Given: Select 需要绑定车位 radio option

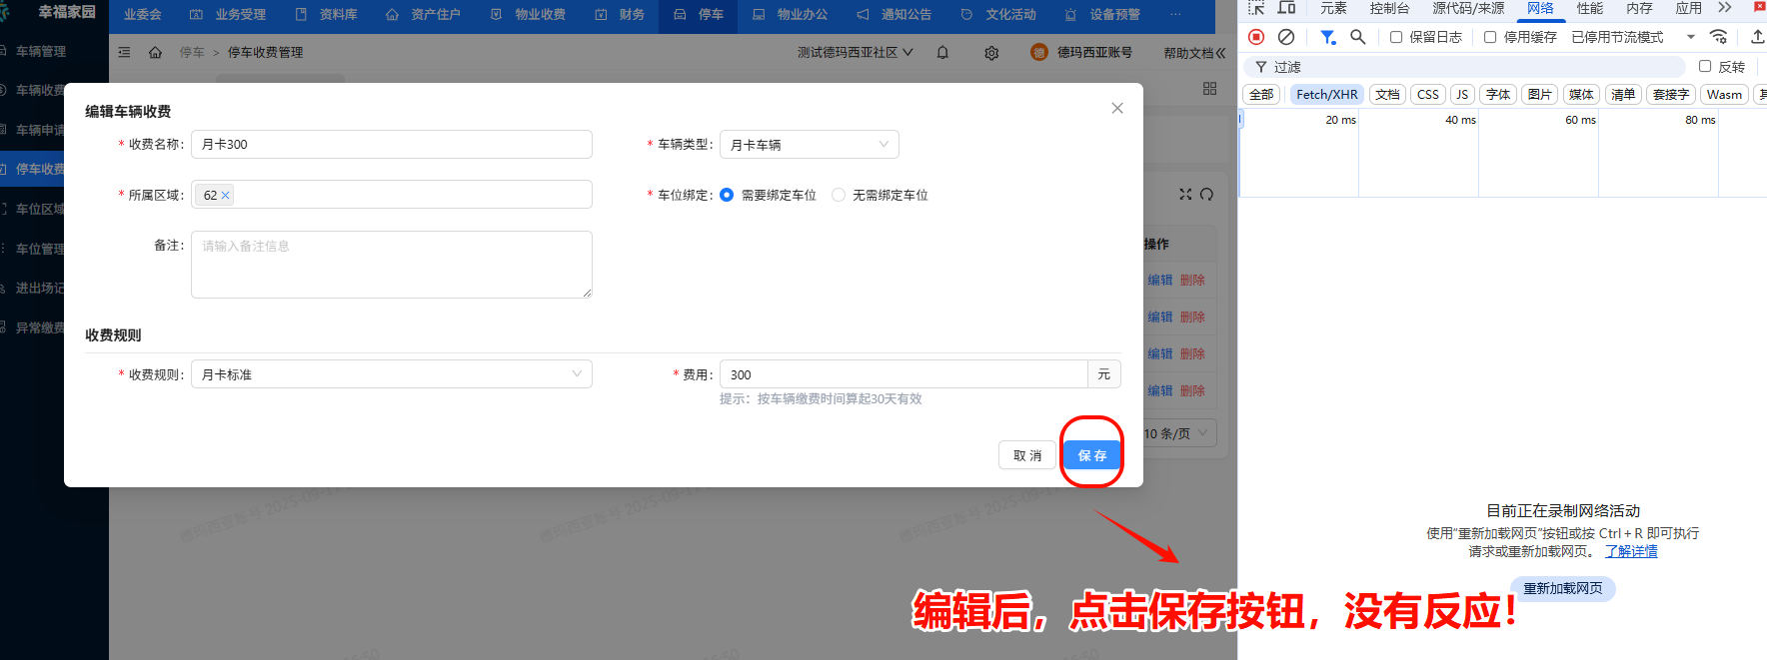Looking at the screenshot, I should pos(727,195).
